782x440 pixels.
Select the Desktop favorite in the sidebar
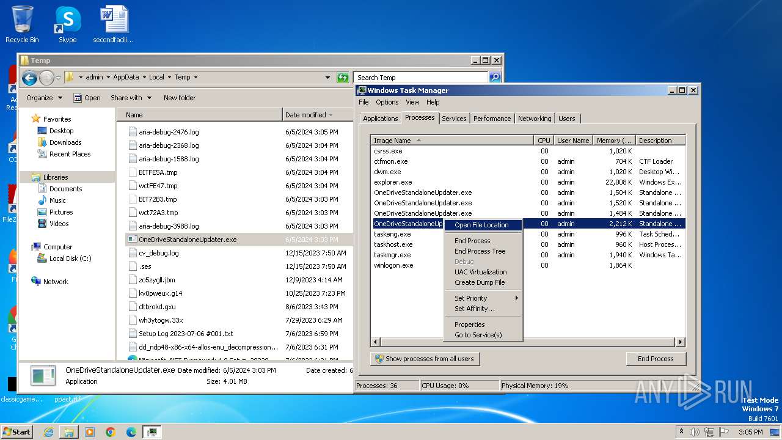(x=61, y=131)
